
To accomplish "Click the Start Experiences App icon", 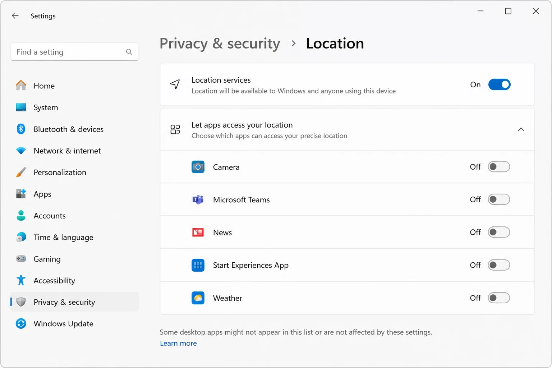I will (198, 265).
